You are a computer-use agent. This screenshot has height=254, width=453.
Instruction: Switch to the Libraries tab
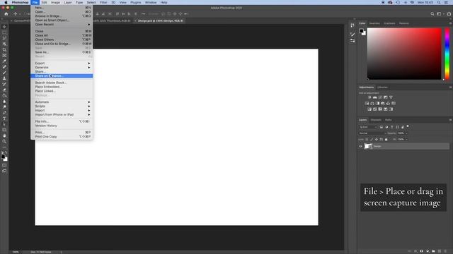click(x=382, y=87)
